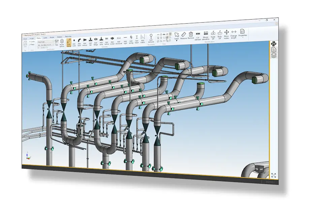Click the Add restraint icon
This screenshot has width=320, height=202.
pyautogui.click(x=151, y=38)
